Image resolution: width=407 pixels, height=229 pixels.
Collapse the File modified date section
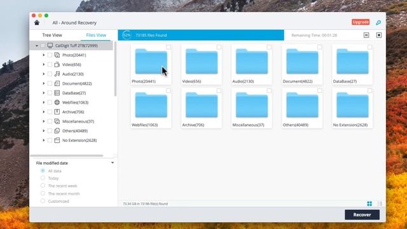point(113,163)
